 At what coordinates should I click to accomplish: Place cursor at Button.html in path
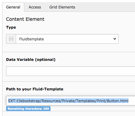point(117,101)
